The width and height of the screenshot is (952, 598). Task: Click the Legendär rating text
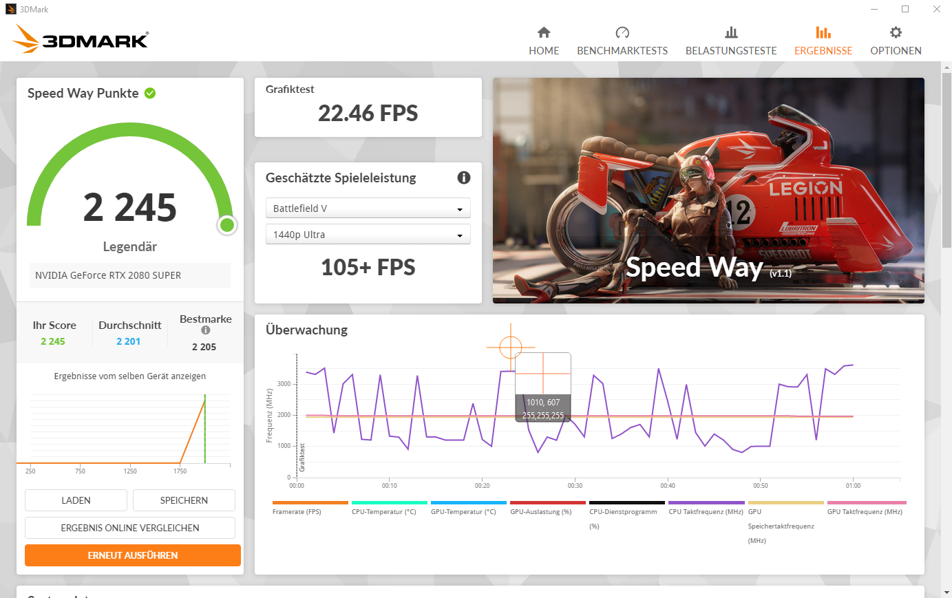coord(130,246)
